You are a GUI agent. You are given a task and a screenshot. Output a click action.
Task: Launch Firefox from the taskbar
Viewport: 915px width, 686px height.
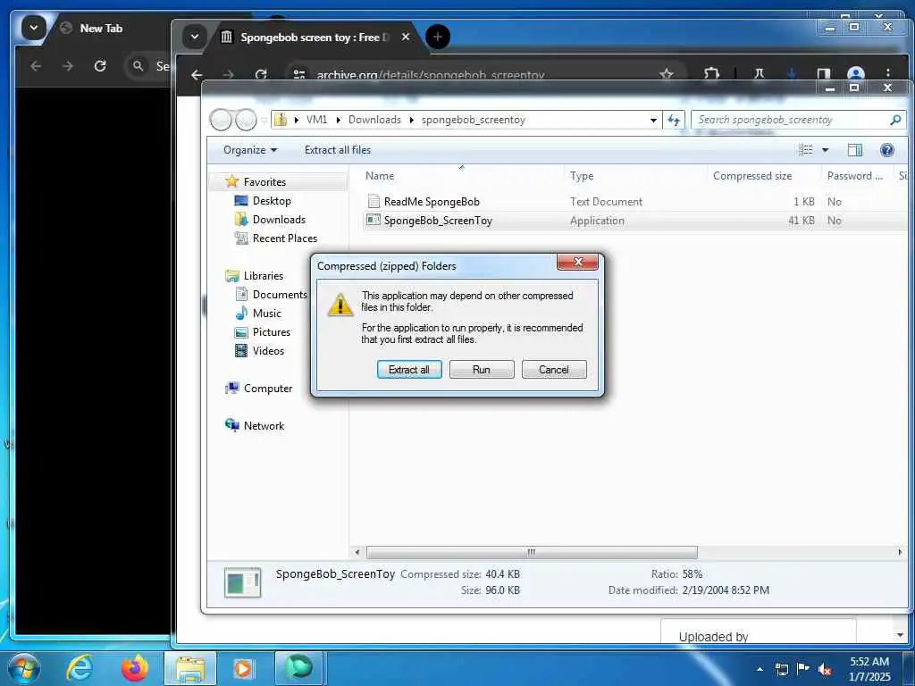(135, 668)
